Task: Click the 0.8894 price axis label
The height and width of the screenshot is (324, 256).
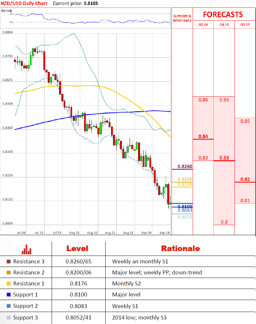Action: point(8,32)
